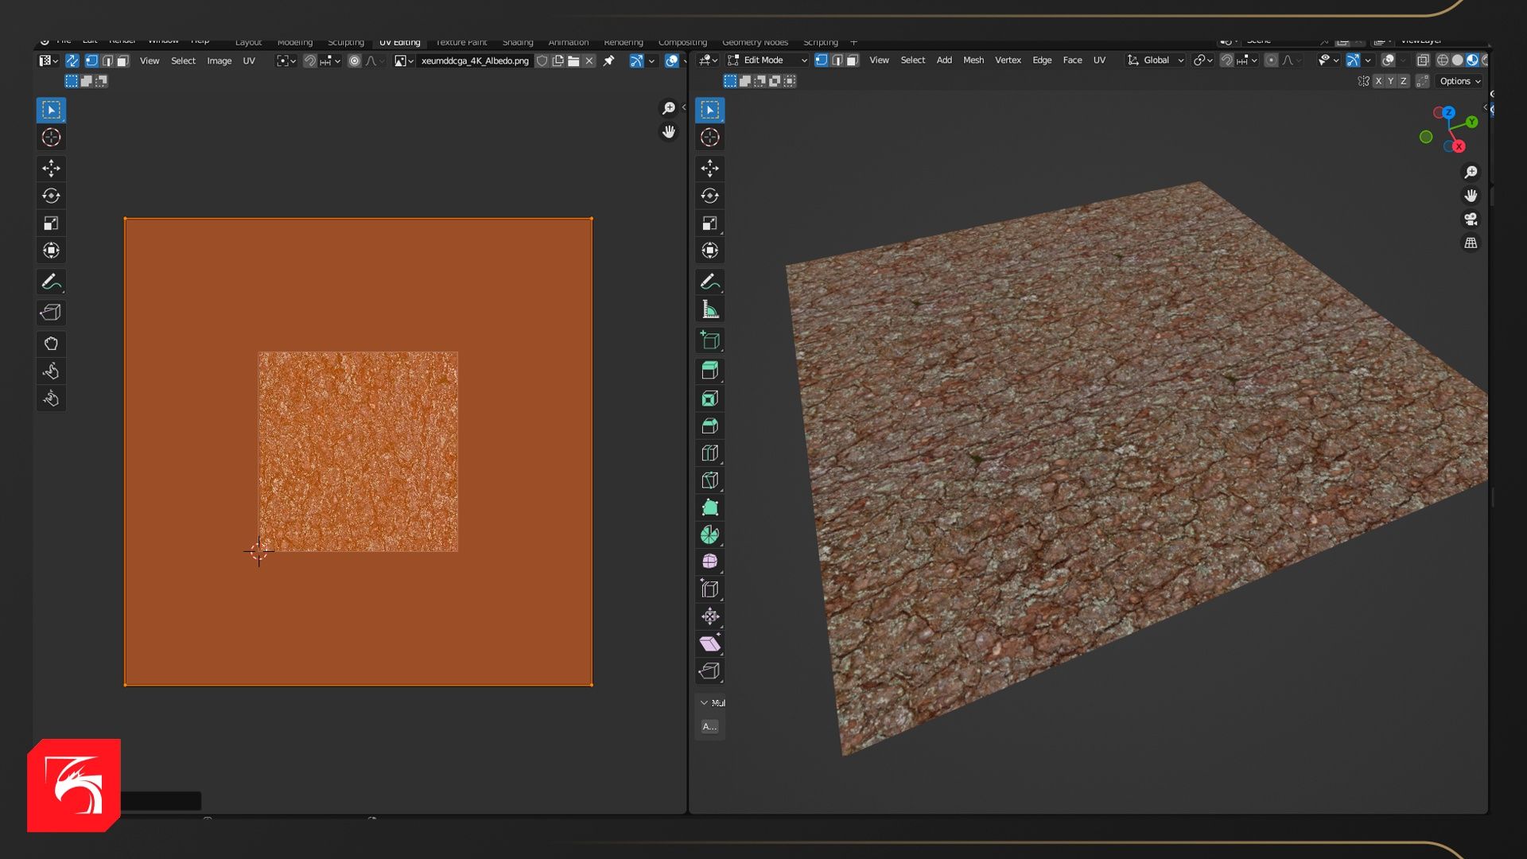Click the xeumddcga_4K_Albedo.png image name field
1527x859 pixels.
(x=475, y=60)
